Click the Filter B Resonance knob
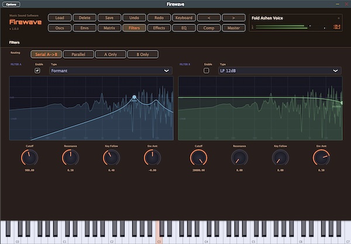This screenshot has width=351, height=244. click(x=239, y=158)
